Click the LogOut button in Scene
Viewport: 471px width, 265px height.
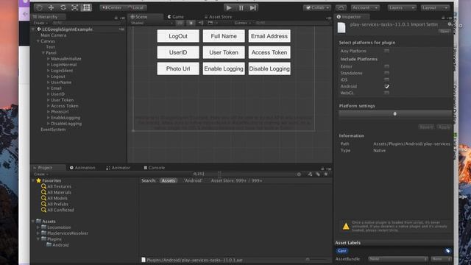(x=178, y=36)
